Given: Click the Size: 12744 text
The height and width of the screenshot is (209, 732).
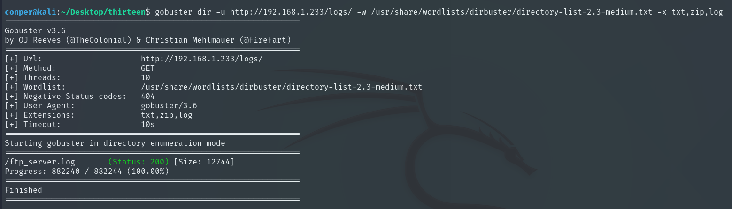Looking at the screenshot, I should tap(204, 162).
